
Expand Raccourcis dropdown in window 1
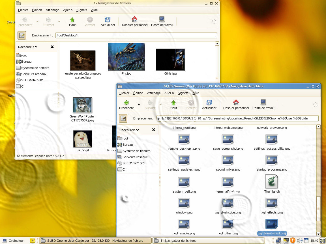pyautogui.click(x=28, y=47)
